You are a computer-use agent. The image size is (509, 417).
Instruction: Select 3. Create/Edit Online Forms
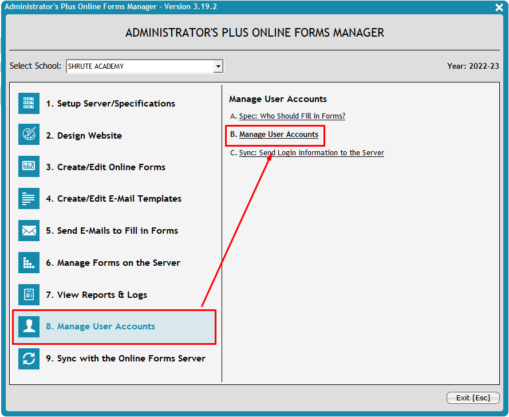click(x=105, y=167)
